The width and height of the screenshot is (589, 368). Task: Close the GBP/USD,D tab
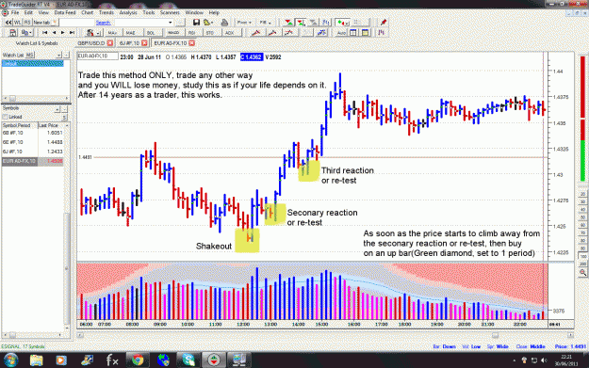(109, 43)
